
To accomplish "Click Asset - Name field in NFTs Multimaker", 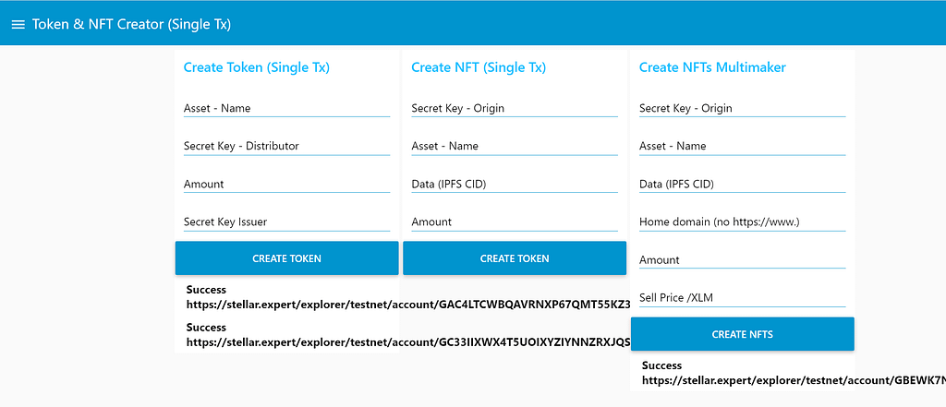I will [x=742, y=146].
